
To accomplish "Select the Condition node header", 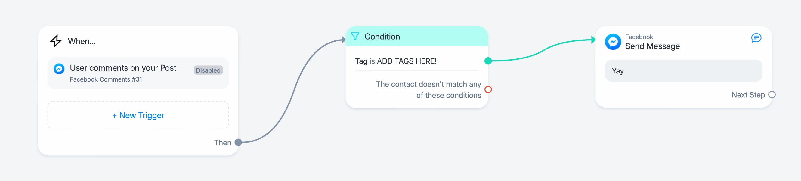I will (417, 37).
